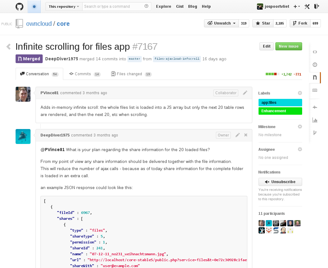Fork the repository

click(x=300, y=23)
